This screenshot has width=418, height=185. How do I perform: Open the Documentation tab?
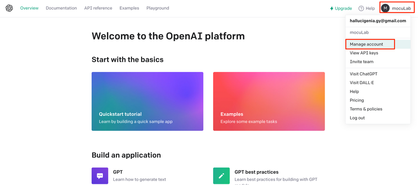61,8
